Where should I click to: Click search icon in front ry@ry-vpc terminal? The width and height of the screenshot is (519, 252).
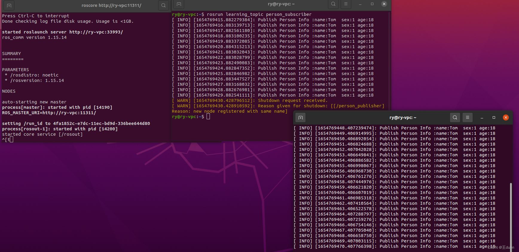(455, 117)
